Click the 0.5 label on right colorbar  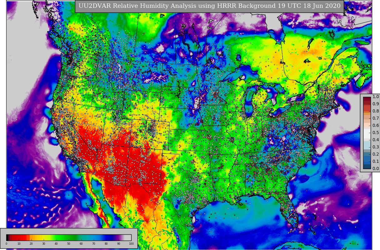click(376, 133)
